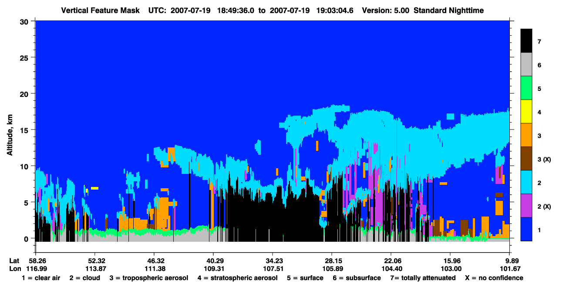Click longitude value 103.00
566x290 pixels.
(x=450, y=269)
